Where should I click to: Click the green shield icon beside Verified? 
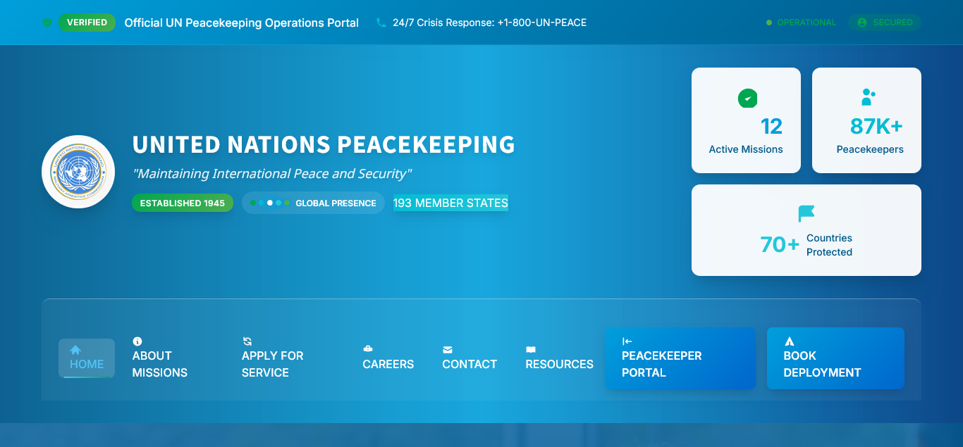pyautogui.click(x=47, y=23)
